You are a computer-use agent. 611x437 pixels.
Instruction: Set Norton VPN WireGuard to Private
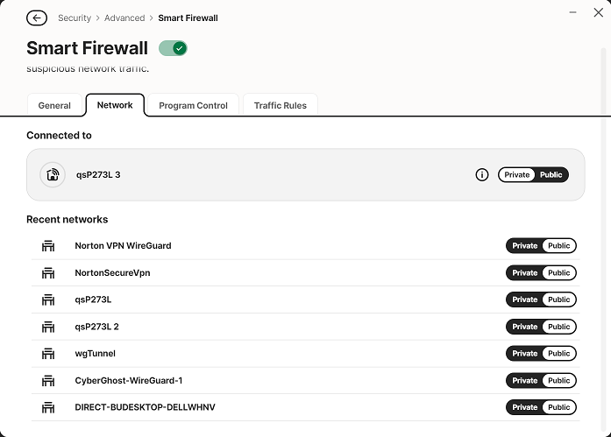(524, 246)
